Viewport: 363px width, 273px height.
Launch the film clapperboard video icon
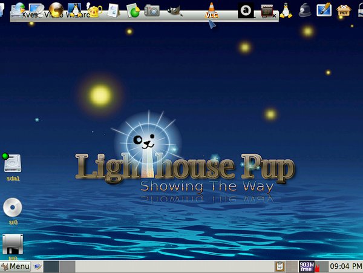click(267, 11)
